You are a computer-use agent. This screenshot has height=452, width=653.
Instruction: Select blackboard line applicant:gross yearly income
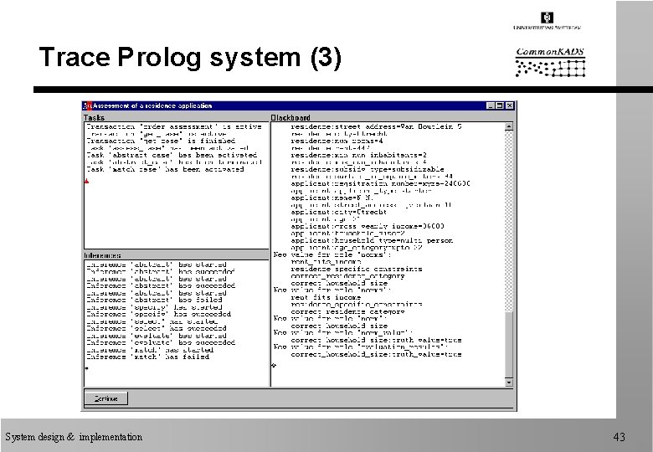368,226
